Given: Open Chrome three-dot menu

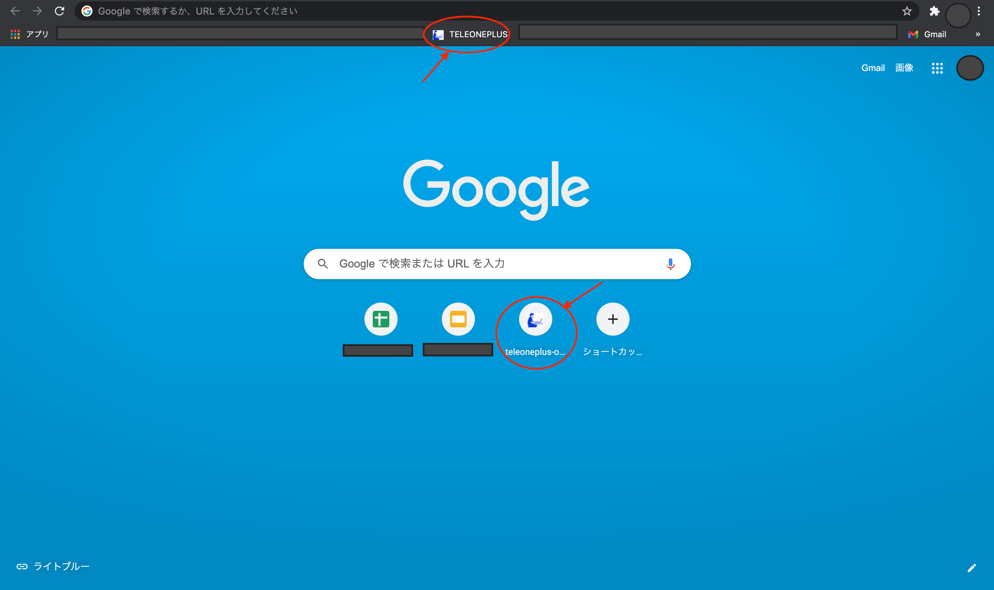Looking at the screenshot, I should (979, 11).
